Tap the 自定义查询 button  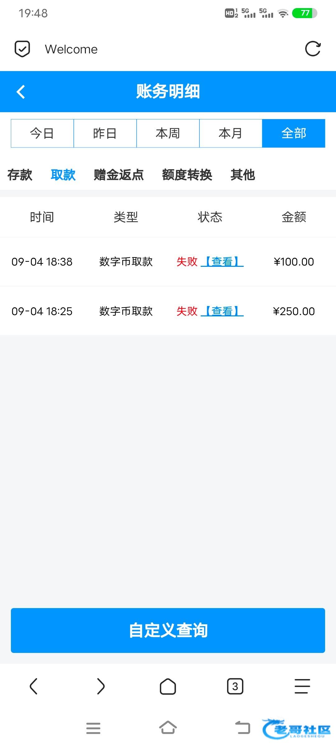[168, 630]
